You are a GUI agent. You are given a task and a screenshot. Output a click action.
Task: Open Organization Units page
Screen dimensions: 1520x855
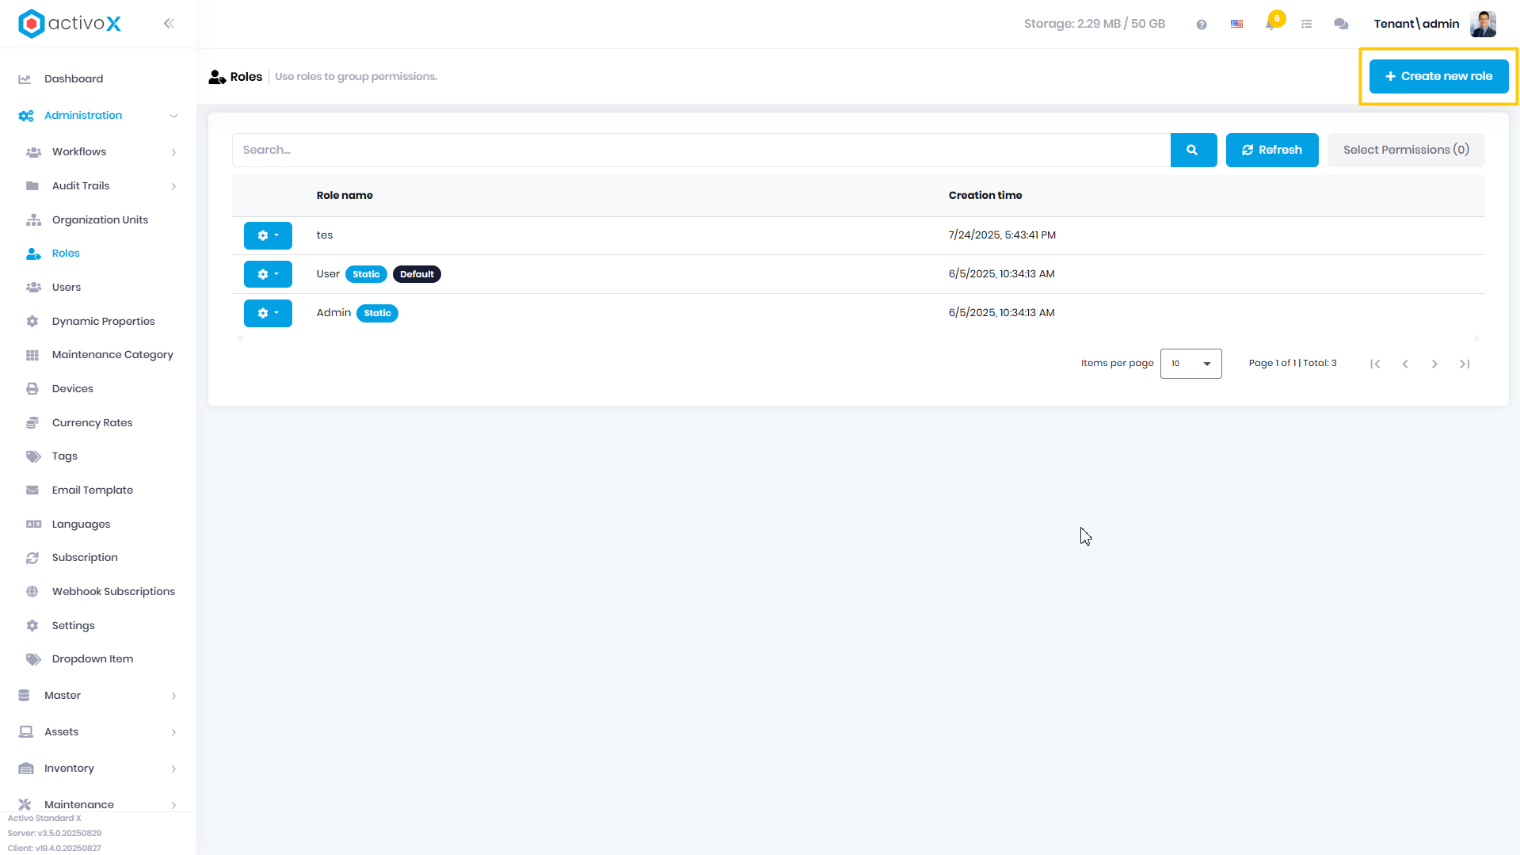click(100, 220)
